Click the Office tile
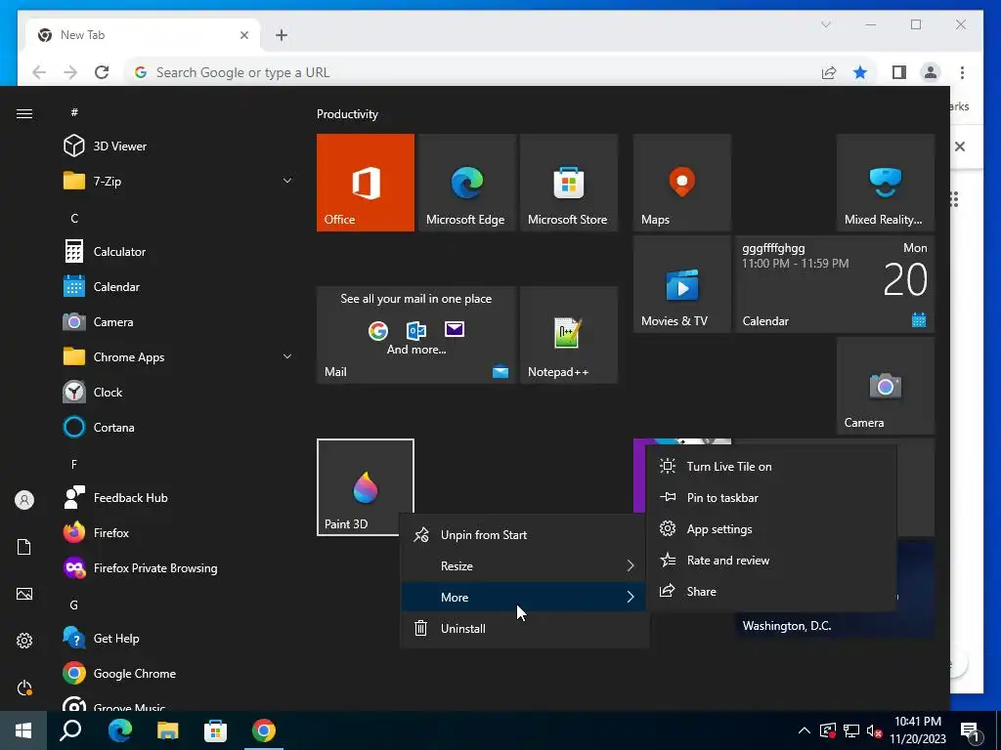The width and height of the screenshot is (1001, 750). [366, 183]
